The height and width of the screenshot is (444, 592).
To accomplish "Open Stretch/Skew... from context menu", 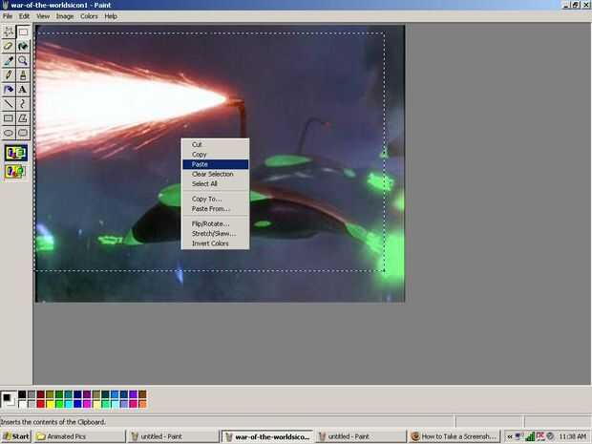I will pos(215,234).
